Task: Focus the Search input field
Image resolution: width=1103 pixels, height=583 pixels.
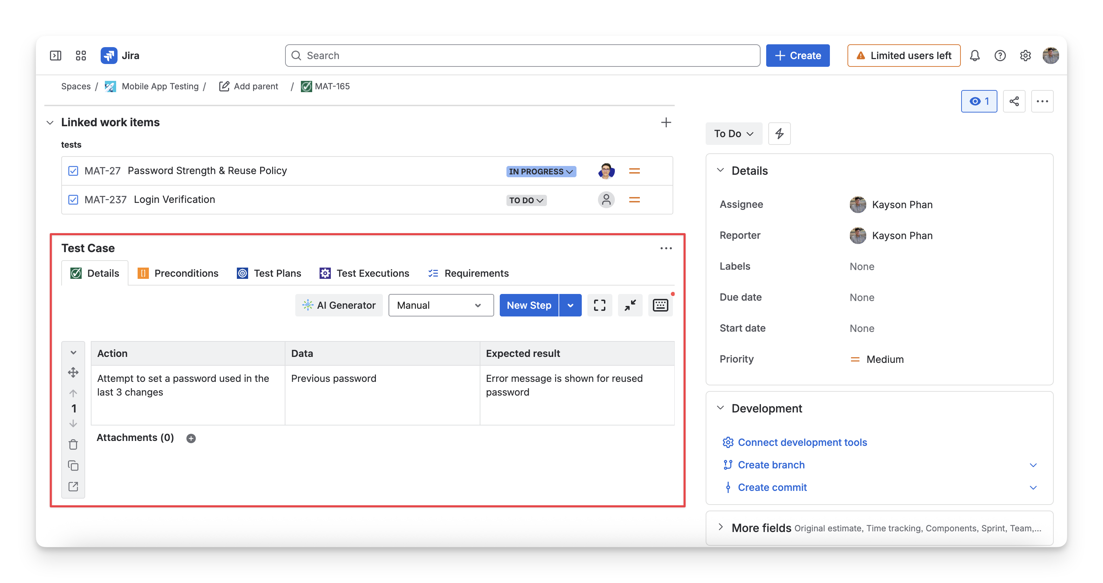Action: tap(522, 56)
